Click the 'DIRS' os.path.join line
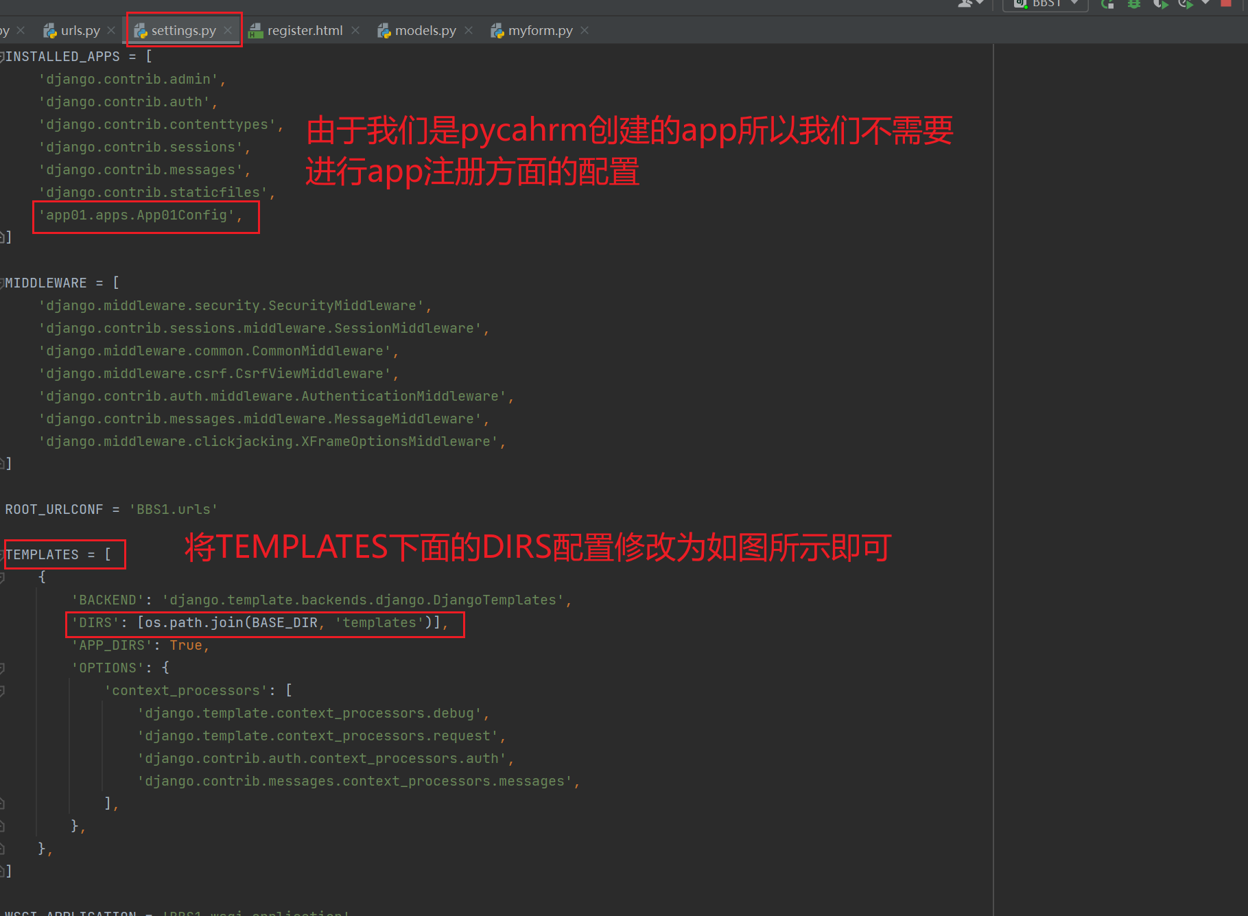Viewport: 1248px width, 916px height. 260,622
